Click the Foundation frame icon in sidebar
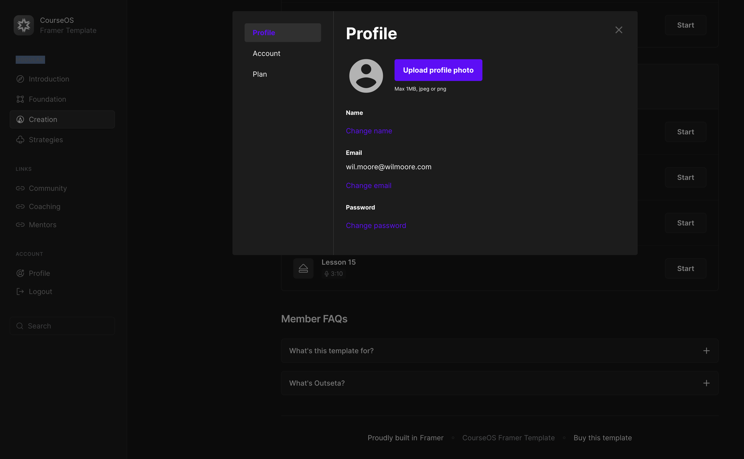Screen dimensions: 744x459 click(20, 99)
